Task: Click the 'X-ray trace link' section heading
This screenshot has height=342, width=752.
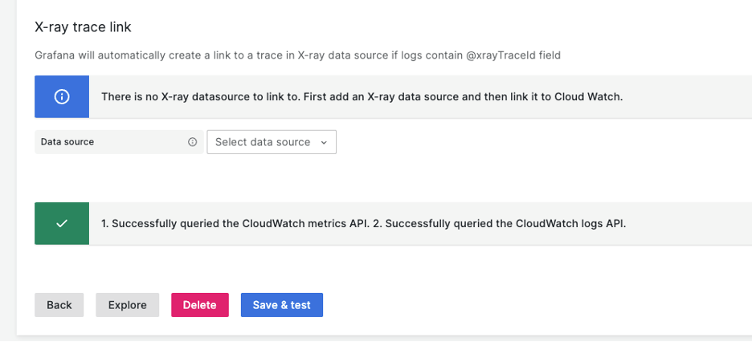Action: point(83,27)
